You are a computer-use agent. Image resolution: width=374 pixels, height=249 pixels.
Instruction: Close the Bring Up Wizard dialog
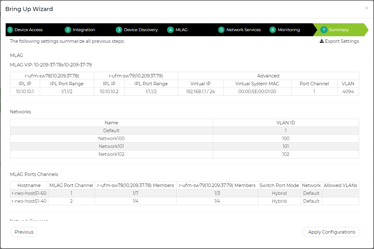(366, 8)
